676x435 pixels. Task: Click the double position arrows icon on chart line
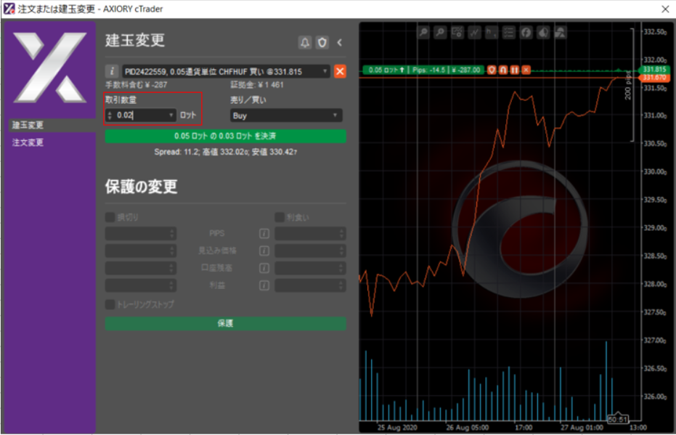(514, 70)
